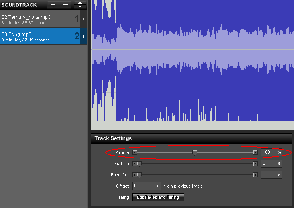Click the reorder up-down arrows button
Viewport: 294px width, 208px height.
(80, 5)
